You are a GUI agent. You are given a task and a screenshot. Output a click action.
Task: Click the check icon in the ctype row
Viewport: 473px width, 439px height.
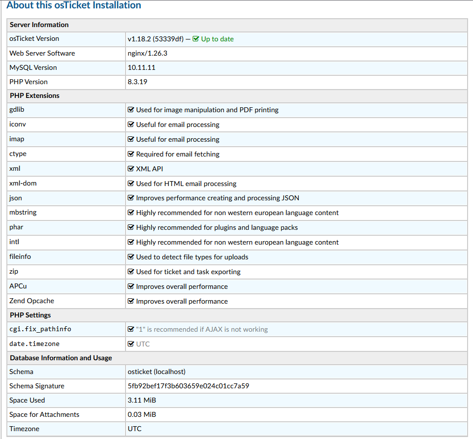tap(131, 154)
